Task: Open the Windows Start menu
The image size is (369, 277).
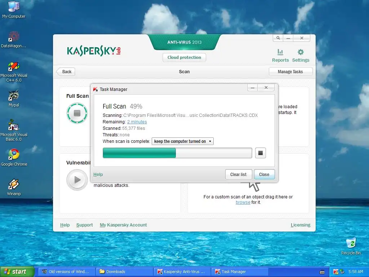Action: (17, 272)
